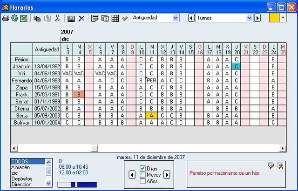Screen dimensions: 298x191
Task: Click the yellow color swatch
Action: pyautogui.click(x=274, y=18)
